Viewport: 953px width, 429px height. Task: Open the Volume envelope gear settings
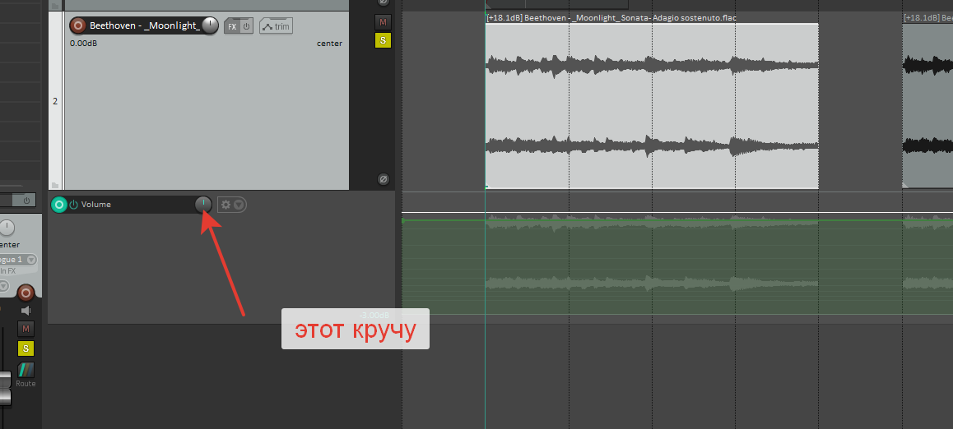point(225,205)
